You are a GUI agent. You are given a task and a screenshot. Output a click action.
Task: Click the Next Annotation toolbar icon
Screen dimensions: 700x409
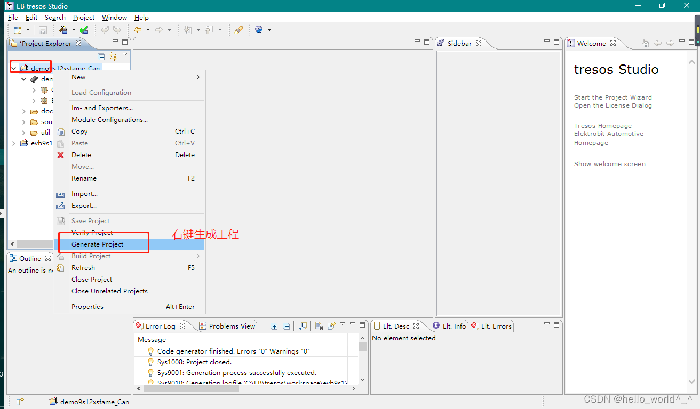click(x=188, y=30)
